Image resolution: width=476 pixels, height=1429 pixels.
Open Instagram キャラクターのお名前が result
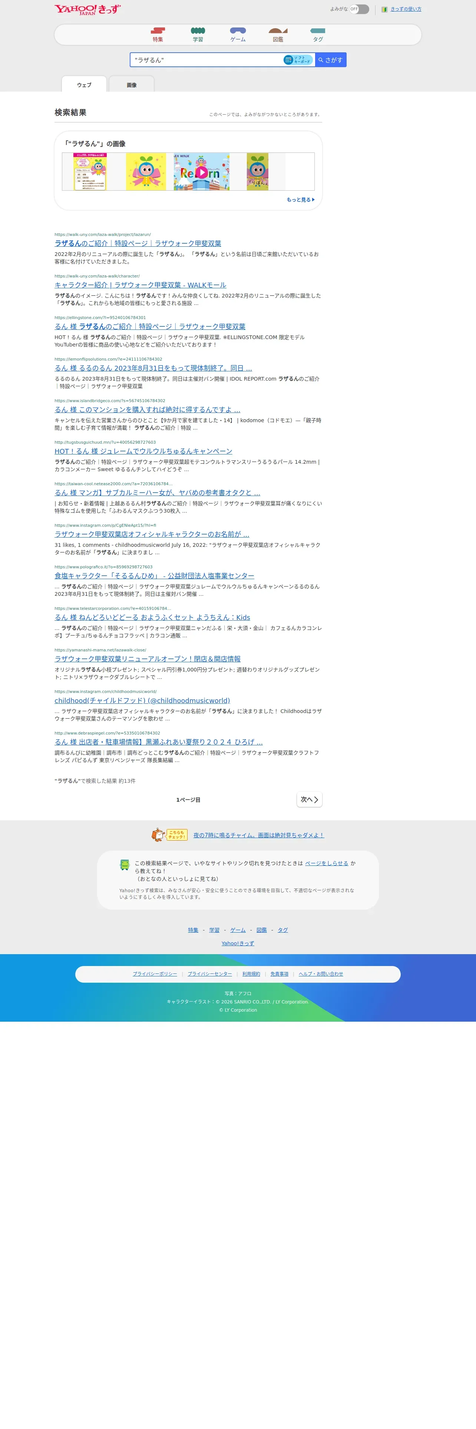(x=152, y=534)
